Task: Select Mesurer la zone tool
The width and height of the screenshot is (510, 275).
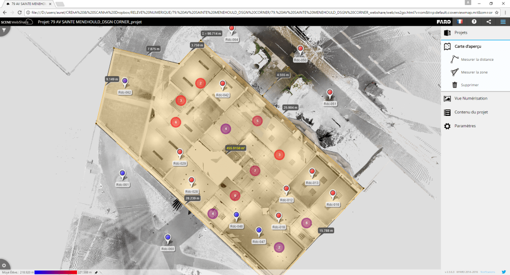Action: click(x=474, y=72)
